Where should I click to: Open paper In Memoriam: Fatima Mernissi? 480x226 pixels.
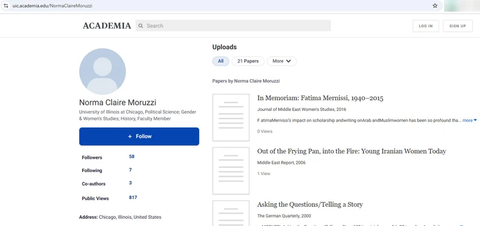(x=320, y=98)
